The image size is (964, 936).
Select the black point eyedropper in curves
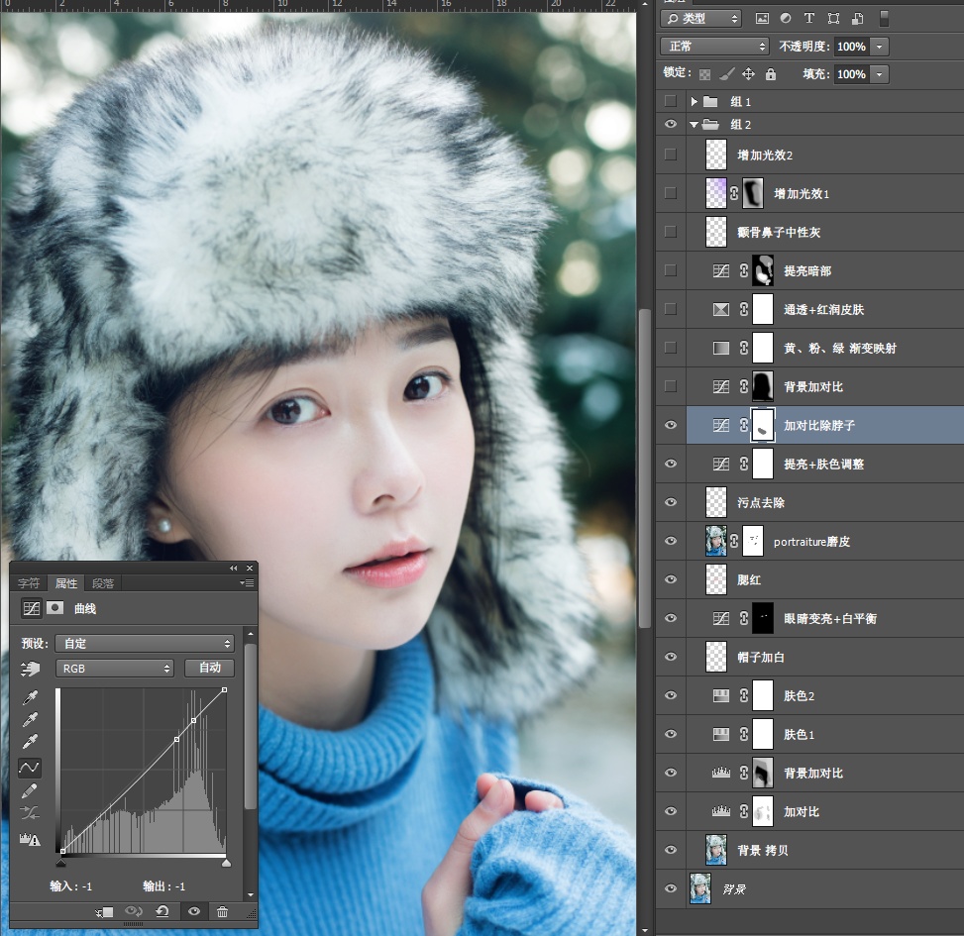tap(30, 697)
